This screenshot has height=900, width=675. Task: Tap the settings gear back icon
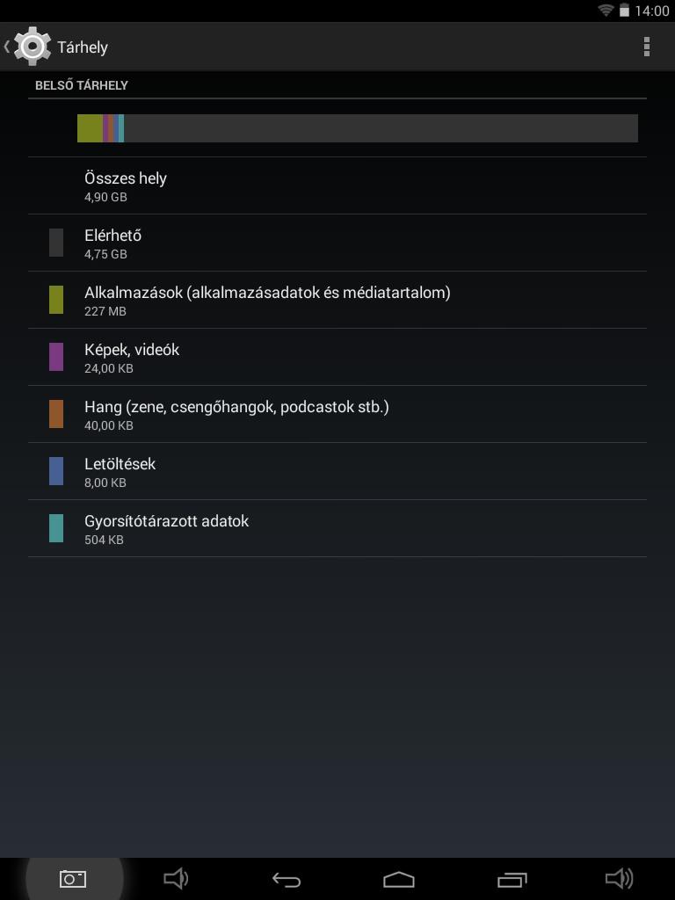point(29,47)
